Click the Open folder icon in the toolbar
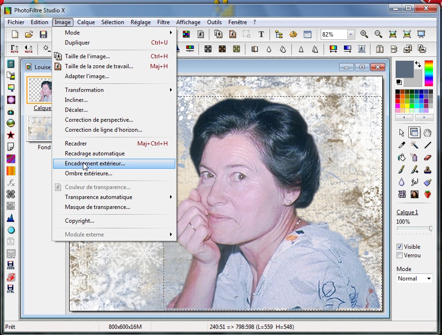Image resolution: width=442 pixels, height=335 pixels. [29, 35]
